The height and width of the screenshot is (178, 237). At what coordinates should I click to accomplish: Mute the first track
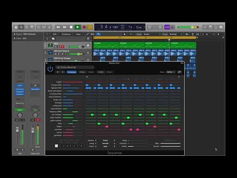click(x=55, y=46)
